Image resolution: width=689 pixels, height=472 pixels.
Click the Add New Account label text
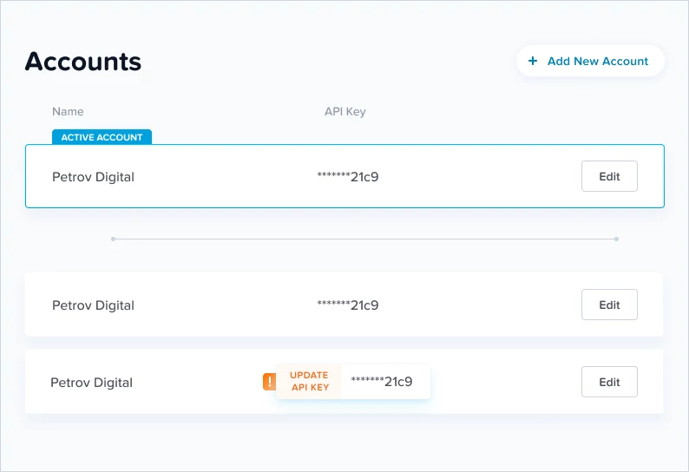[598, 61]
